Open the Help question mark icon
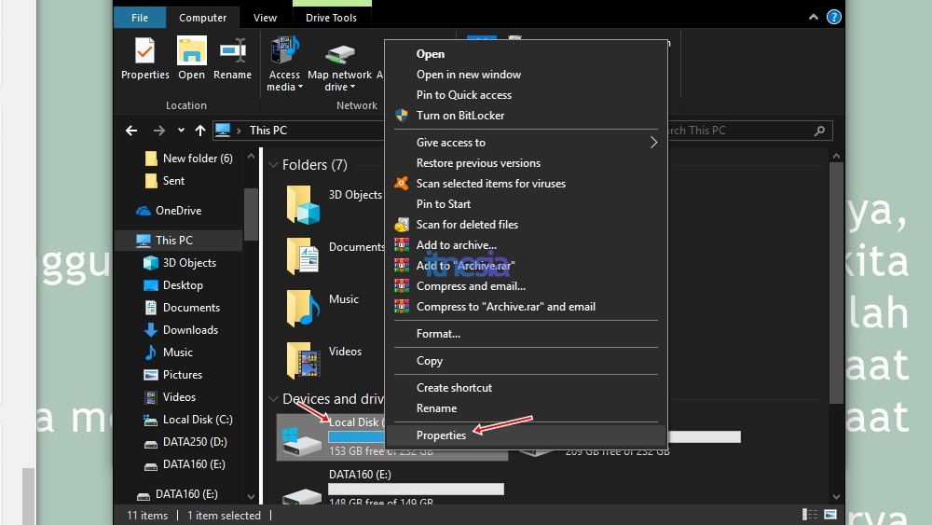This screenshot has height=525, width=932. (x=834, y=17)
